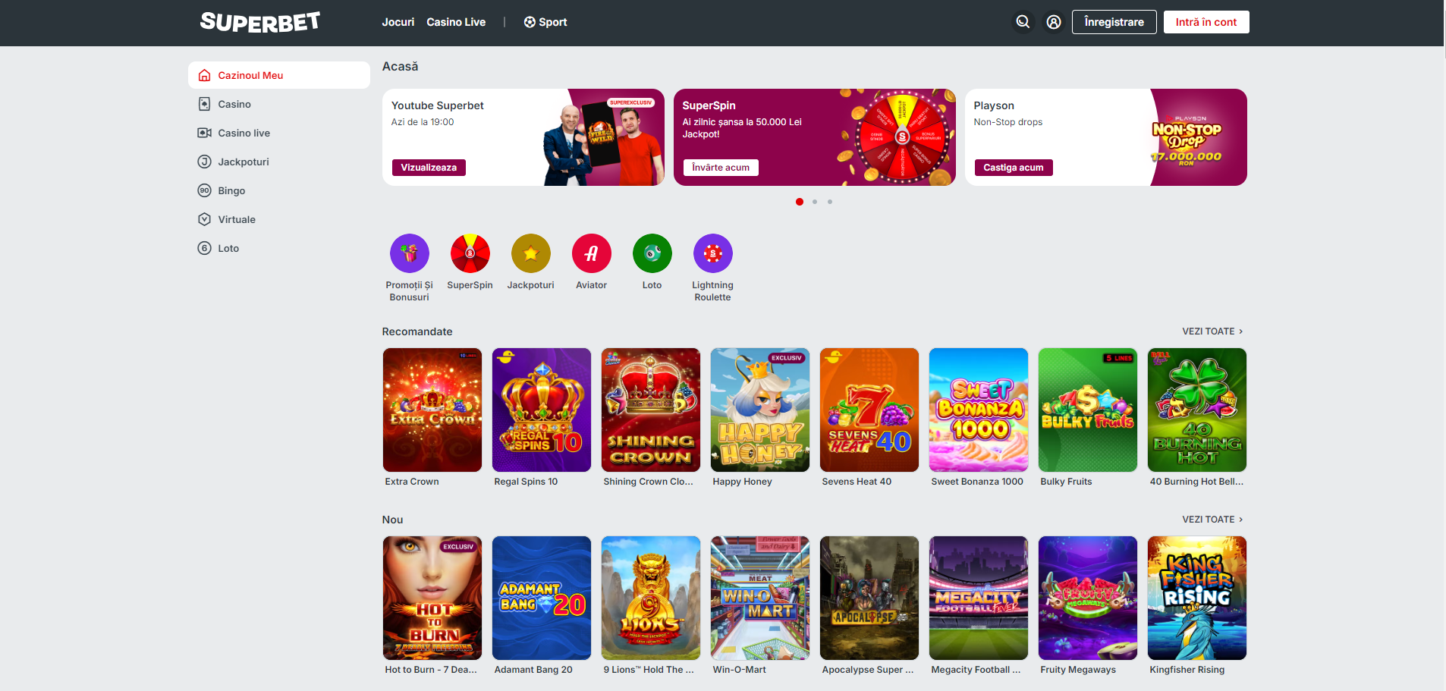Open the Sweet Bonanza 1000 game thumbnail
The width and height of the screenshot is (1446, 691).
click(x=978, y=410)
